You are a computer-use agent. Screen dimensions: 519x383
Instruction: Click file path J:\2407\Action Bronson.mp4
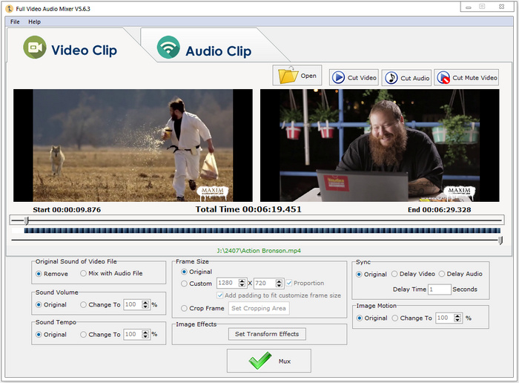pyautogui.click(x=259, y=251)
